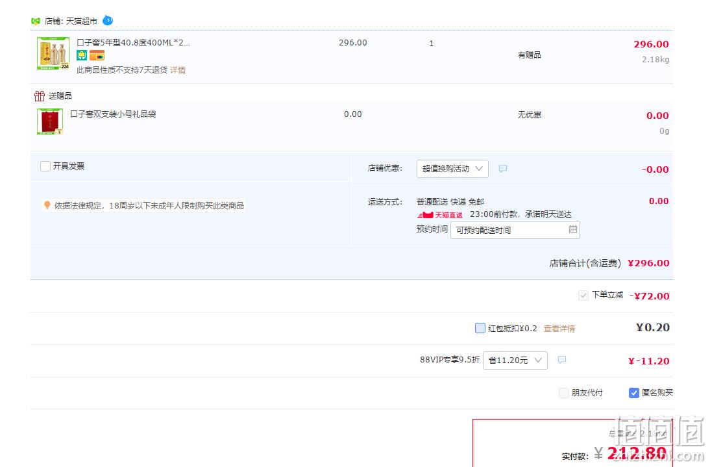Screen dimensions: 710x467
Task: Click the 可预约配送时间 input field
Action: (515, 230)
